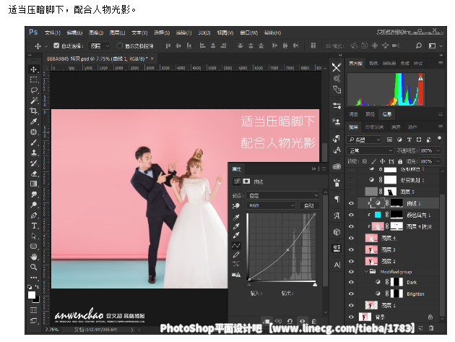Hide the Dark adjustment layer
This screenshot has height=342, width=455.
click(x=351, y=282)
